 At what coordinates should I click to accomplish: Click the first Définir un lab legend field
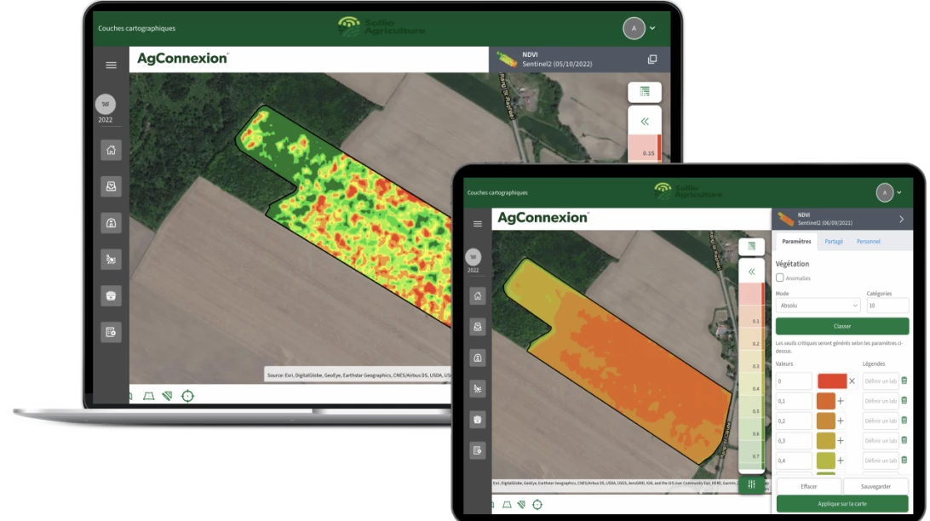(x=881, y=381)
